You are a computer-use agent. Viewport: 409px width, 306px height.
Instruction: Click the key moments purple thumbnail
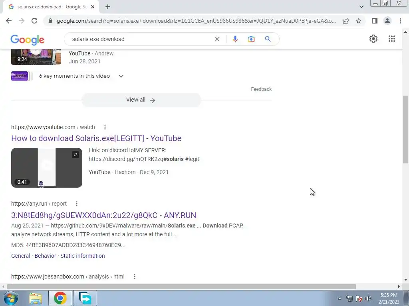coord(20,76)
